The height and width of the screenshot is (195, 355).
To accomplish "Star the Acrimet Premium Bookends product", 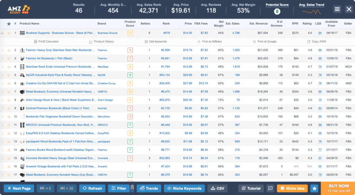I will (x=9, y=108).
